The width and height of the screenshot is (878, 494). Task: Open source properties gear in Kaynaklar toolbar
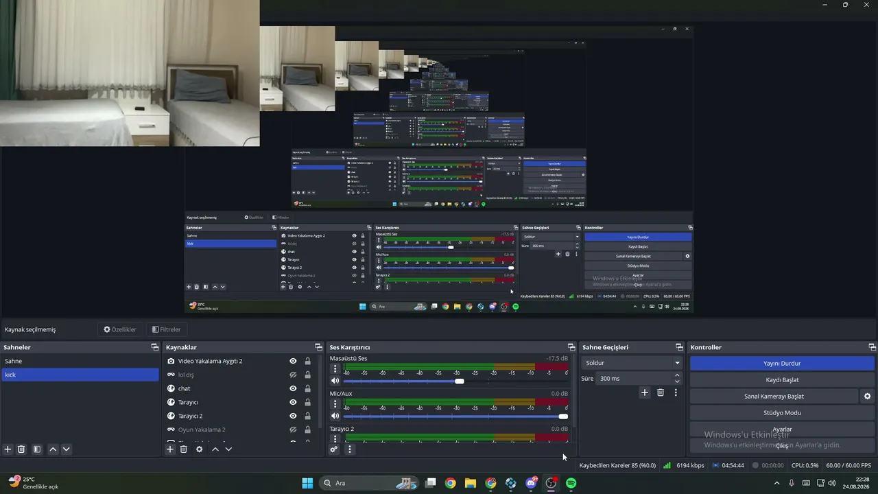(x=200, y=449)
